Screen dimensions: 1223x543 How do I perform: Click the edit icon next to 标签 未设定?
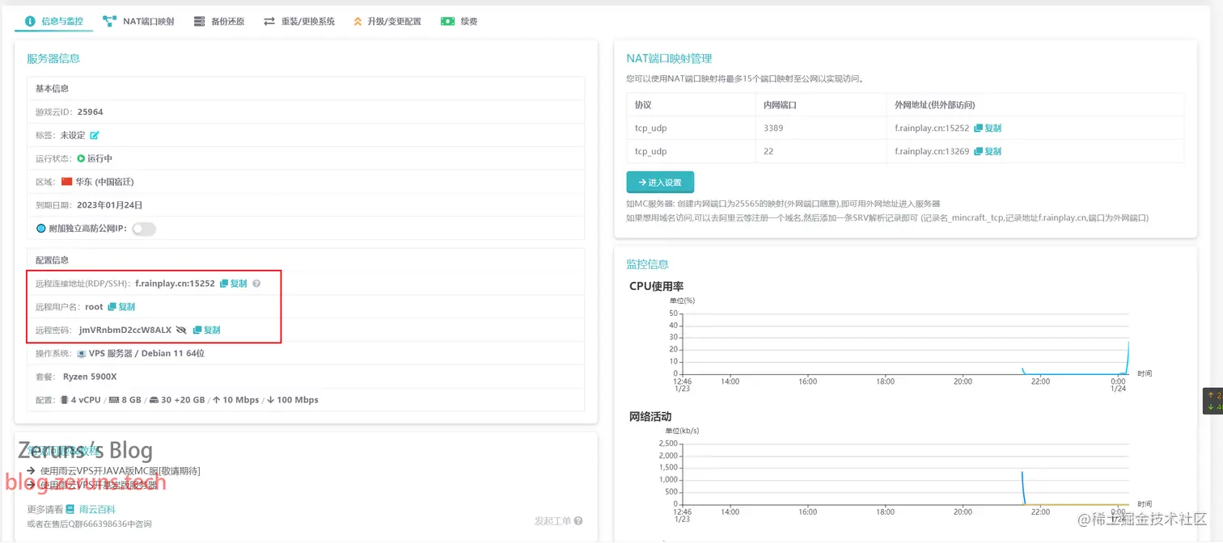click(95, 135)
